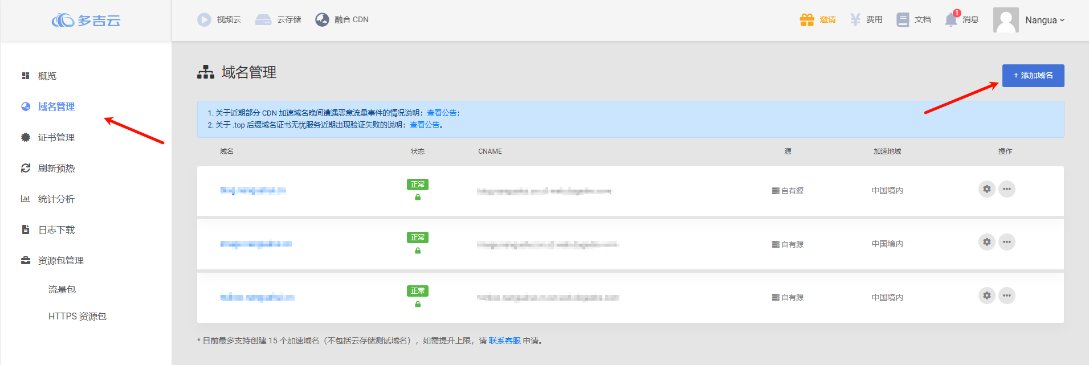The height and width of the screenshot is (365, 1089).
Task: Click the 邀请 gift icon
Action: (x=807, y=19)
